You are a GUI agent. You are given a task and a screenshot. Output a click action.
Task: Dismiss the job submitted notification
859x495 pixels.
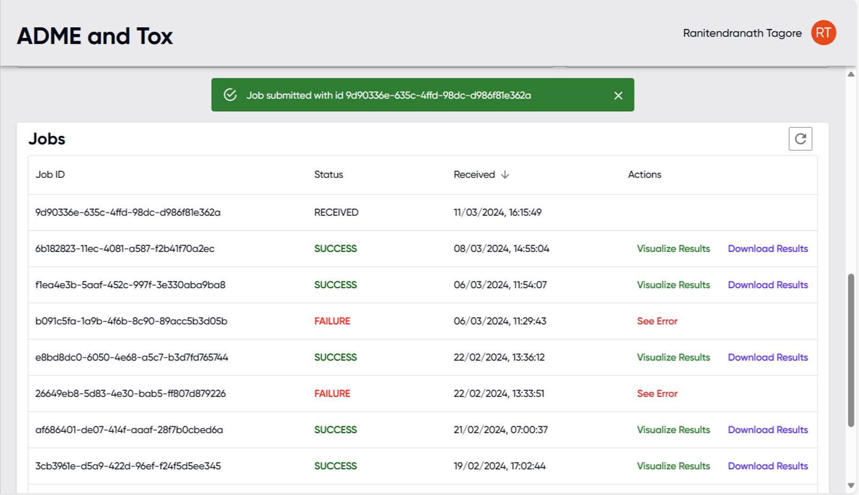tap(618, 96)
